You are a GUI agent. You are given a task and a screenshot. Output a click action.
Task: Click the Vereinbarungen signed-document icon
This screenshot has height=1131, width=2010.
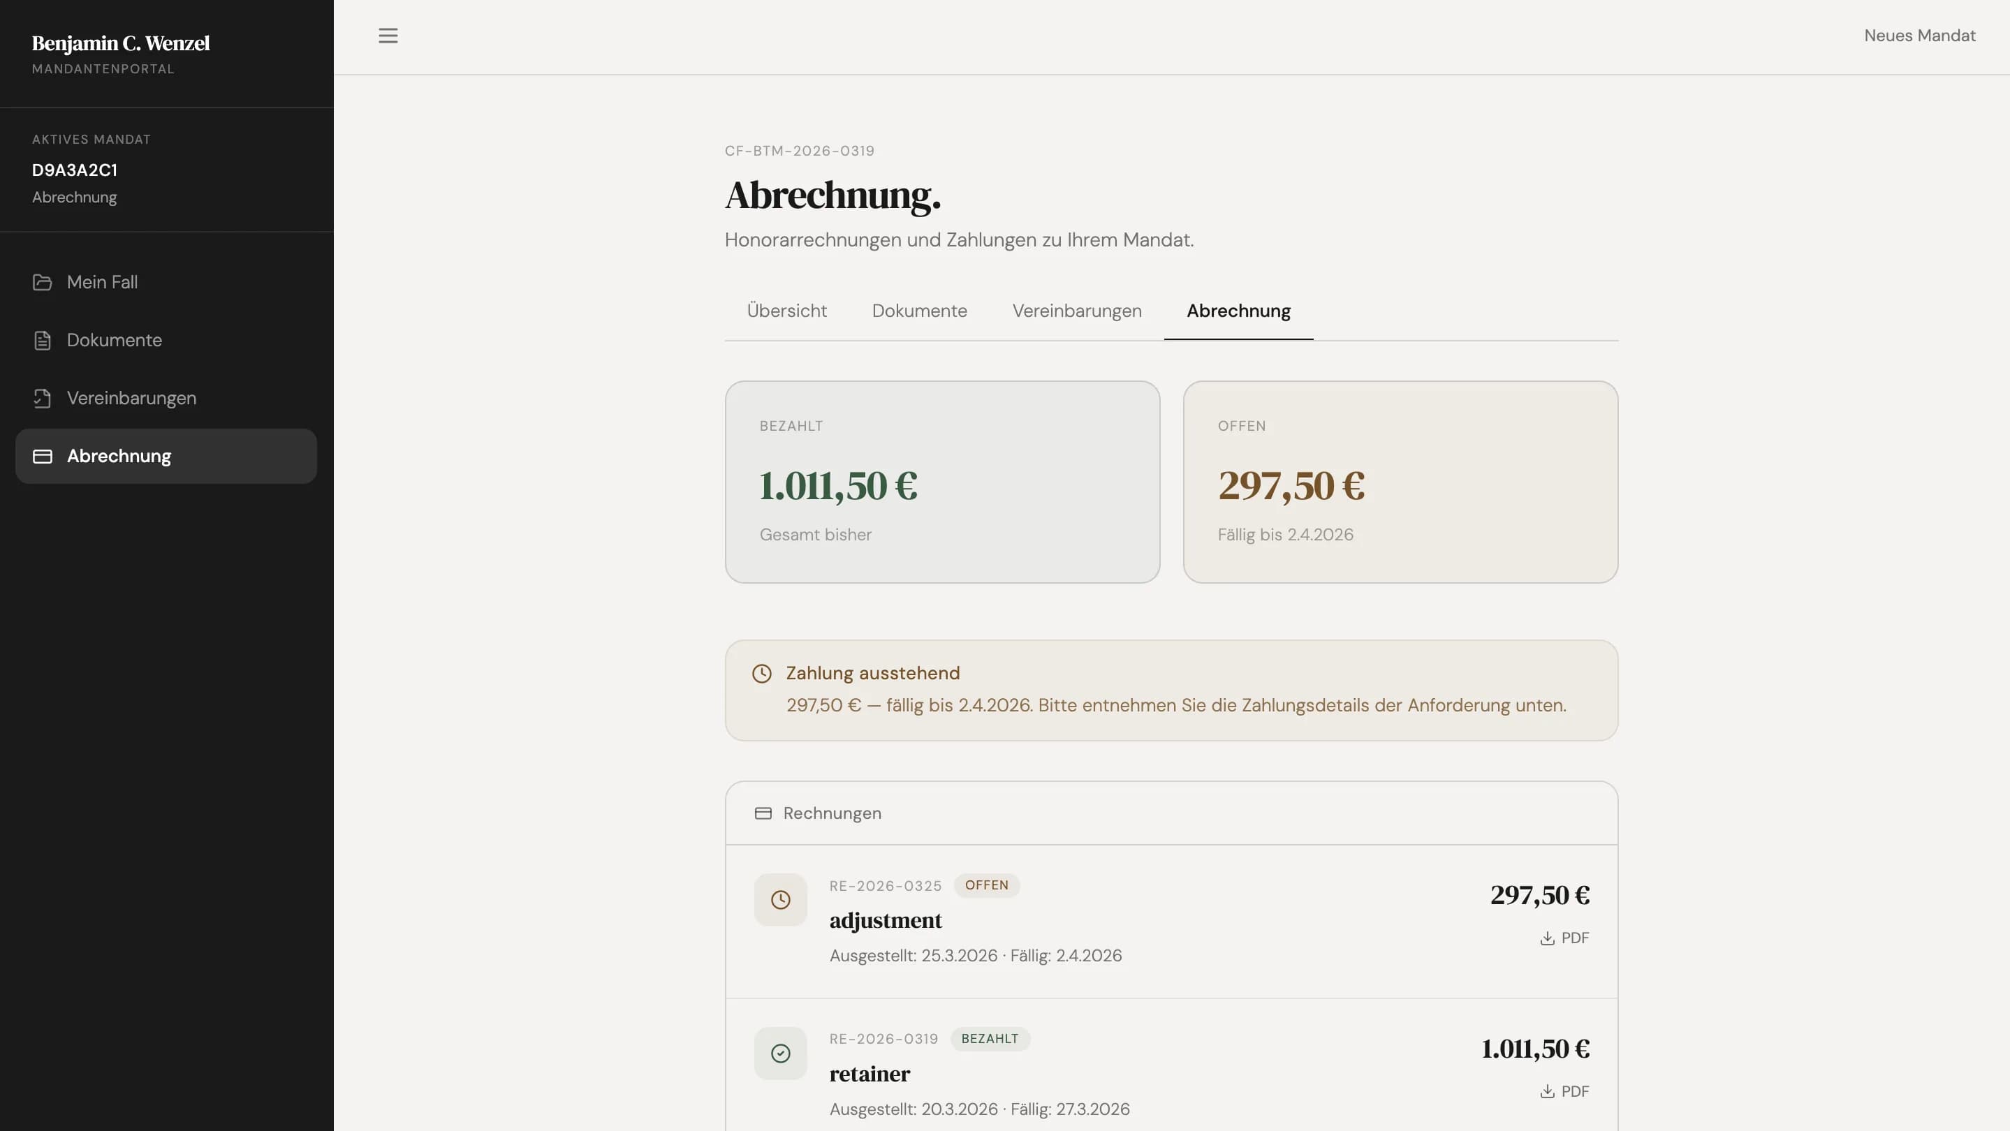click(42, 399)
